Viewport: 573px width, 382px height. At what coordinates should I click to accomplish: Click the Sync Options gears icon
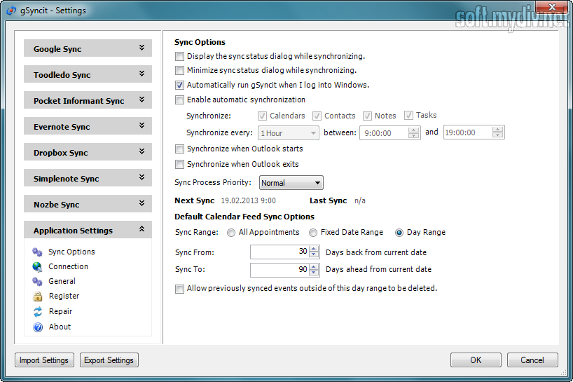[x=38, y=252]
